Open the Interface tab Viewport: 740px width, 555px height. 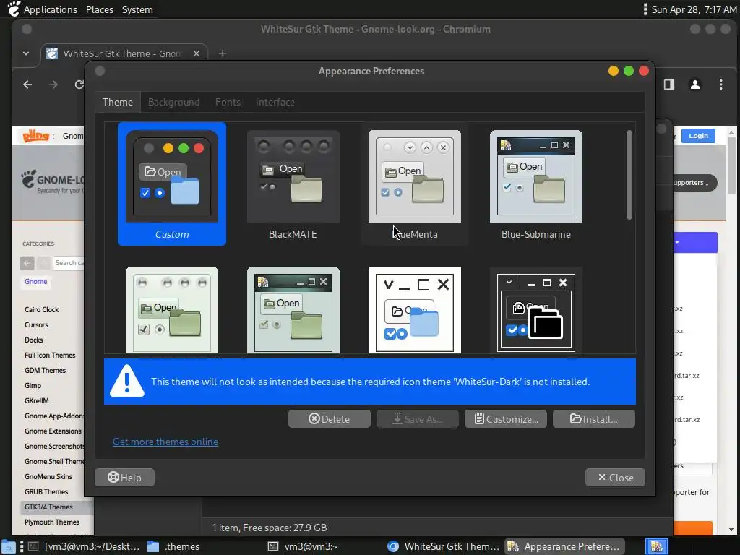click(275, 102)
